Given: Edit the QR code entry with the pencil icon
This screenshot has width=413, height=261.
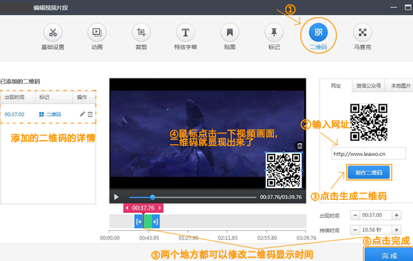Looking at the screenshot, I should coord(83,114).
